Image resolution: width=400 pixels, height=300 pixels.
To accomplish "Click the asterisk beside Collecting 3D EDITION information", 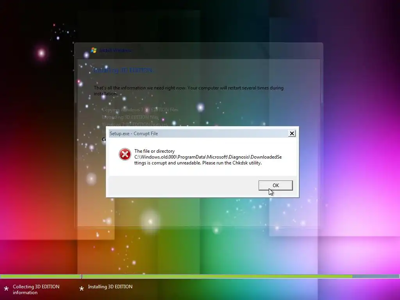I will point(6,289).
